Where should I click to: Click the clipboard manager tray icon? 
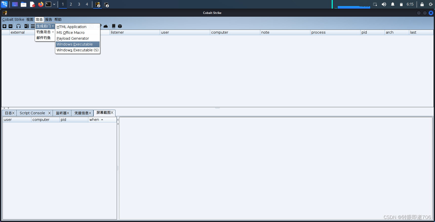[x=401, y=4]
